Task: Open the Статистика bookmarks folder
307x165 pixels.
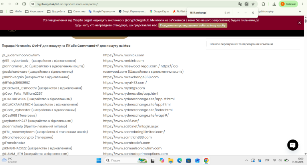Action: pos(77,11)
